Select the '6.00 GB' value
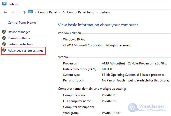This screenshot has width=171, height=116. click(x=107, y=69)
